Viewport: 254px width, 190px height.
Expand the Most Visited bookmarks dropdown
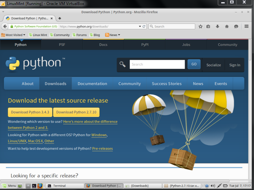tap(13, 35)
